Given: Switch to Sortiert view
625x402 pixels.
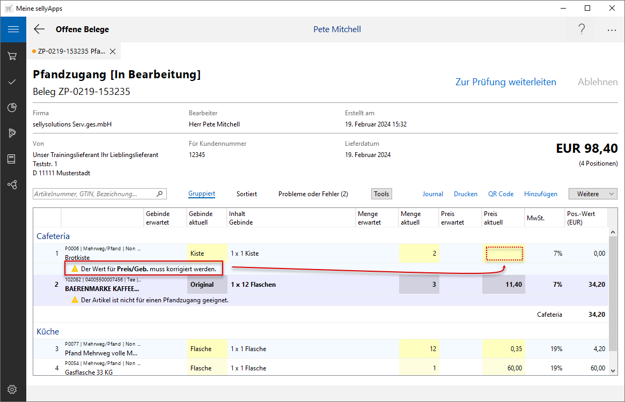Looking at the screenshot, I should point(247,194).
